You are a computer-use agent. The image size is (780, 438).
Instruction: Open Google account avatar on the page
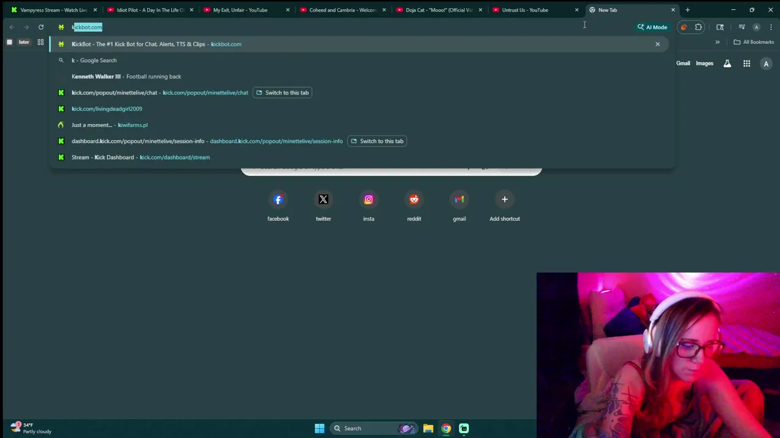(x=766, y=63)
